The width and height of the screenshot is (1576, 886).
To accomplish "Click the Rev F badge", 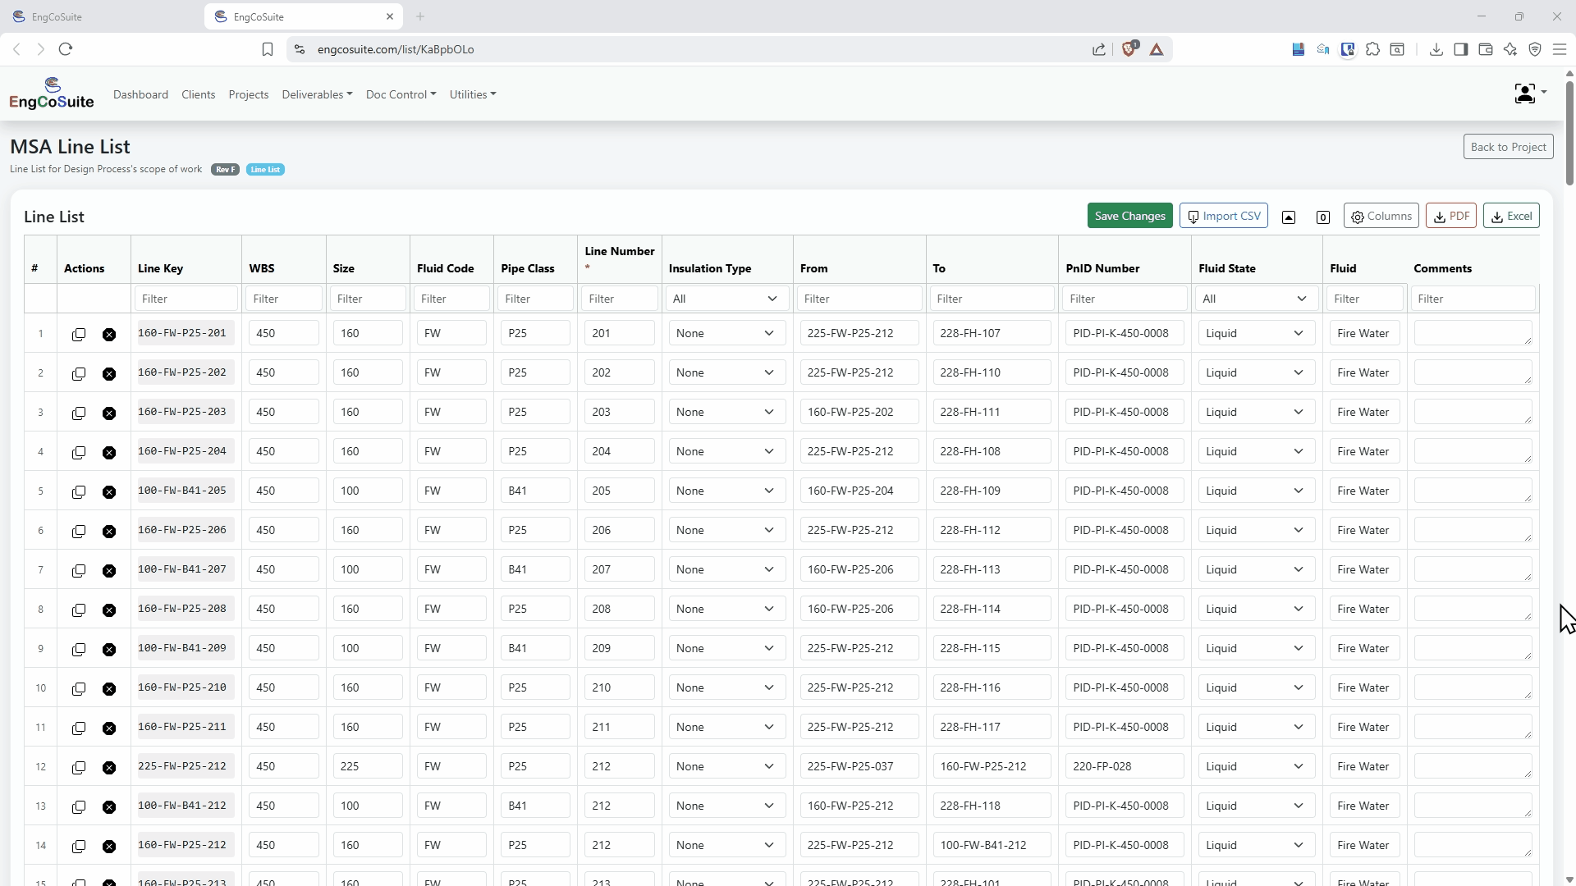I will [225, 170].
